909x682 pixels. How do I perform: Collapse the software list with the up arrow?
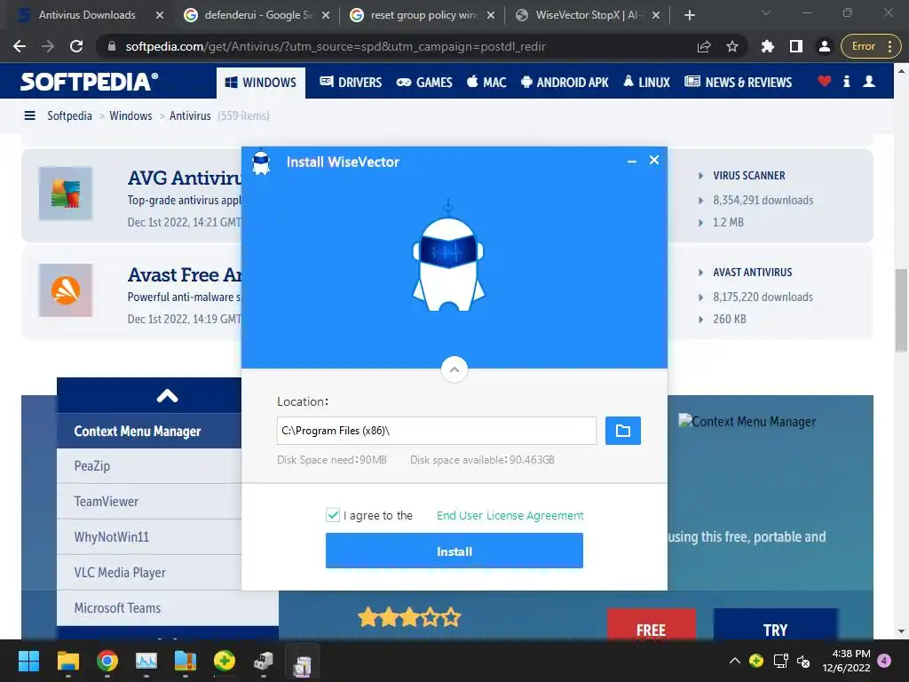[x=167, y=396]
